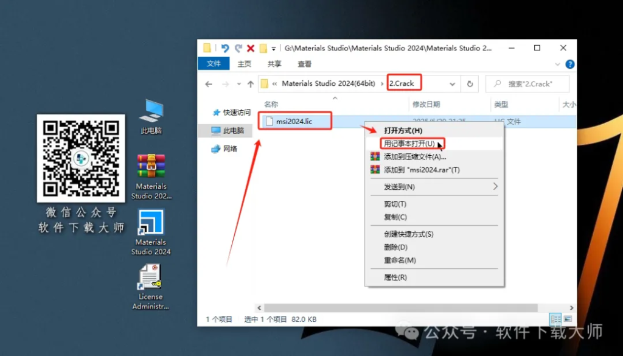This screenshot has height=356, width=623.
Task: Choose 用记事本打开(U) in the context menu
Action: 408,144
